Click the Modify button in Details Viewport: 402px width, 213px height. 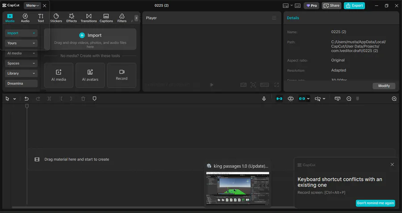point(384,86)
